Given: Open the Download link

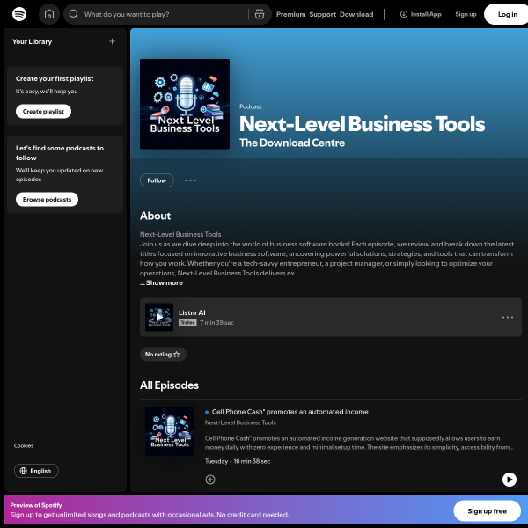Looking at the screenshot, I should 356,14.
